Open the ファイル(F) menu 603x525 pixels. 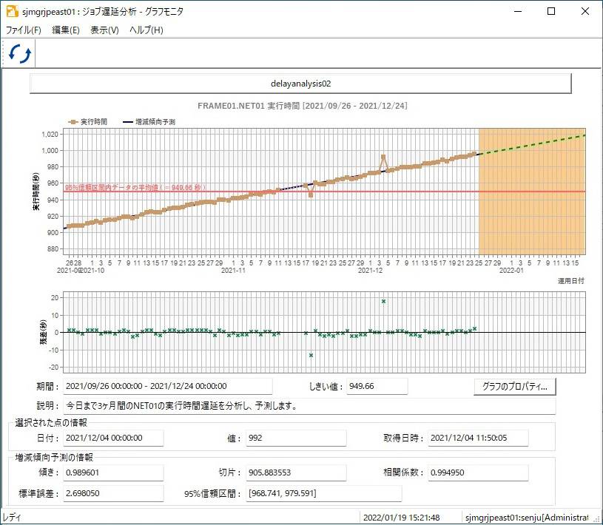24,30
